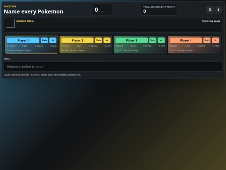
Task: Show Stats for Player 1
Action: point(44,40)
